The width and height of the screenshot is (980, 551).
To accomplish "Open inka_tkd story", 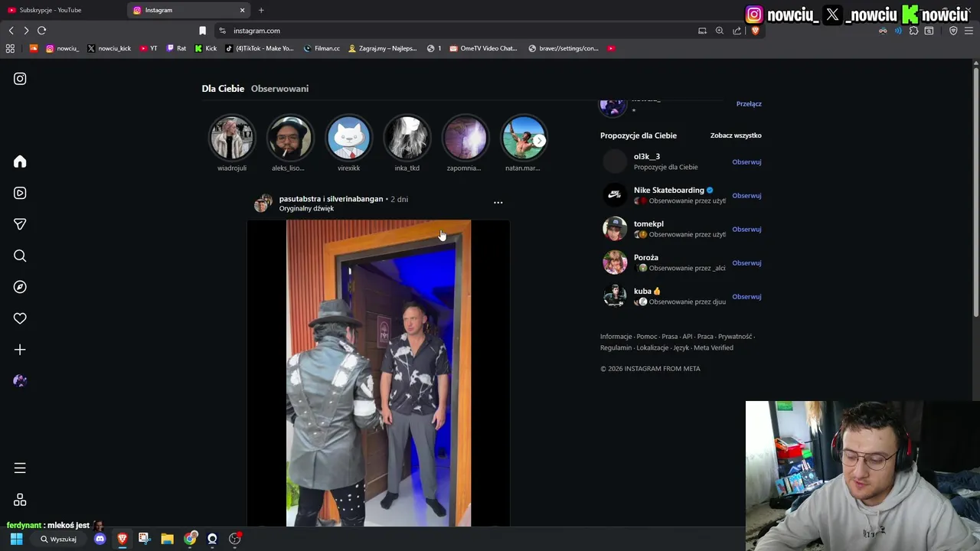I will 407,138.
